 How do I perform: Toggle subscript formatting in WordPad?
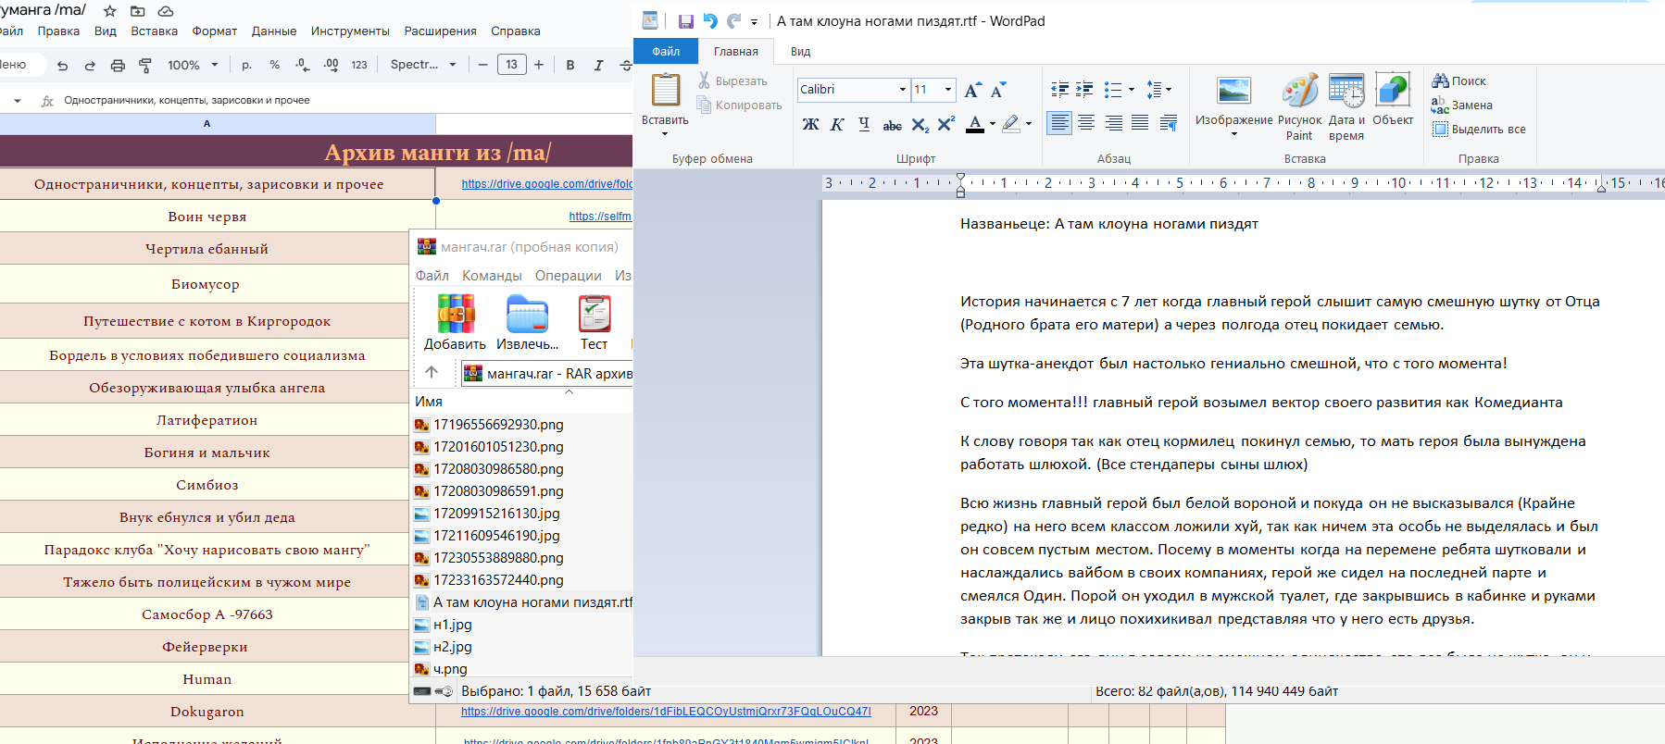920,124
